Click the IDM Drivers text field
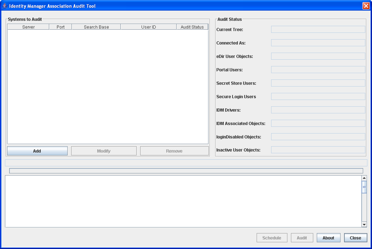The height and width of the screenshot is (249, 372). 317,109
